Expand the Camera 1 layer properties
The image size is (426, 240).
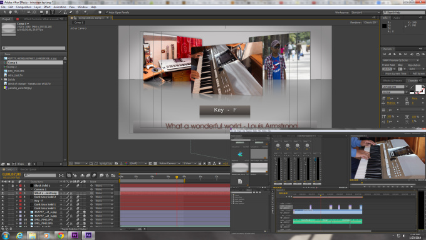tap(16, 189)
